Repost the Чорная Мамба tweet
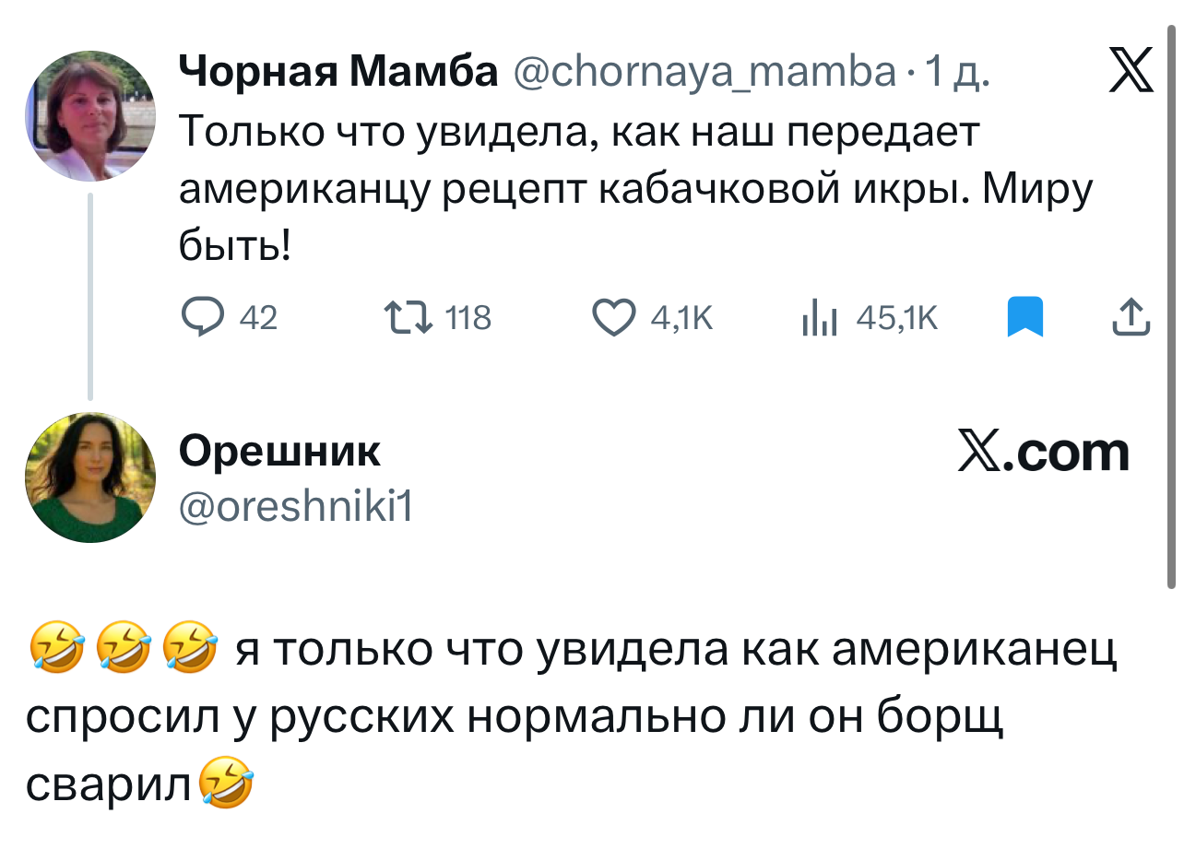Screen dimensions: 1184x849 coord(408,318)
